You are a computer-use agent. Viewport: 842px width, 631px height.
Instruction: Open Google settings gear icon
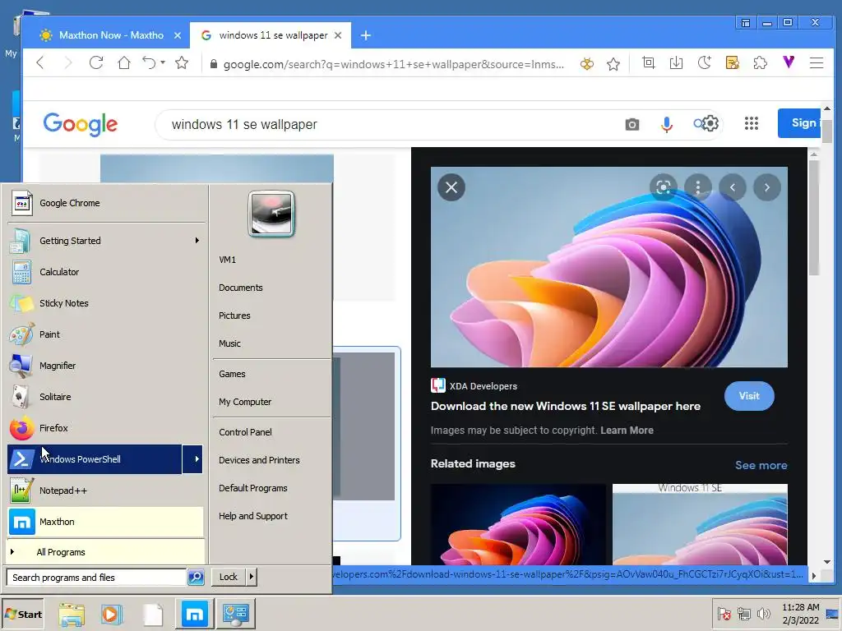pos(710,123)
